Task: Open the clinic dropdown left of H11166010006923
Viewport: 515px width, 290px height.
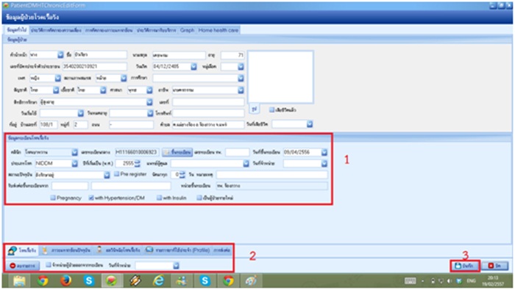Action: point(74,152)
